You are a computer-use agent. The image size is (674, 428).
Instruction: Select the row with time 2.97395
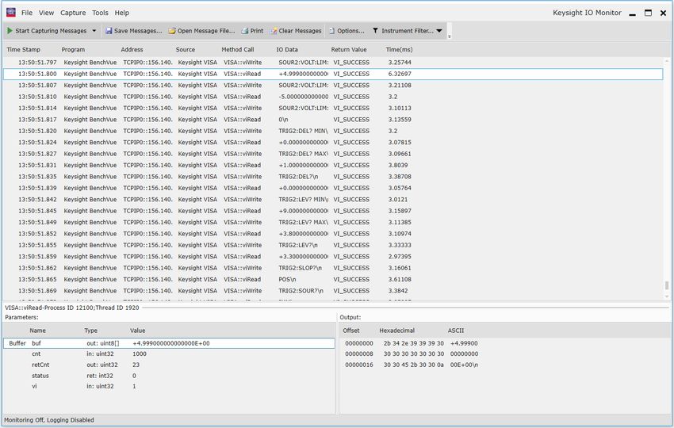click(x=333, y=257)
